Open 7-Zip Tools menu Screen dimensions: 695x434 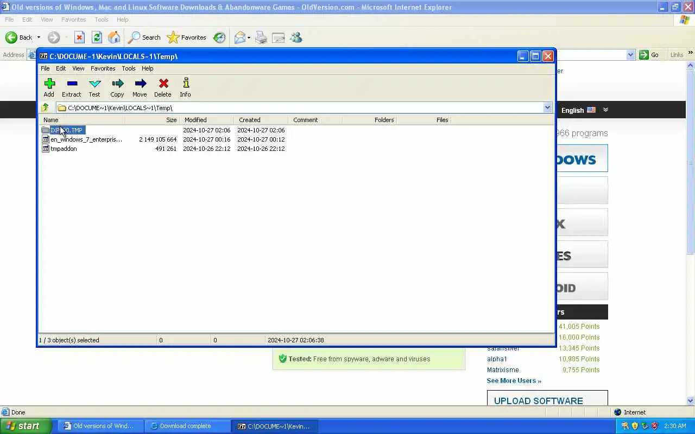pos(129,68)
